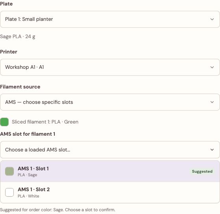Viewport: 220px width, 214px height.
Task: Click the 'AMS slot for filament 1' label
Action: click(28, 134)
